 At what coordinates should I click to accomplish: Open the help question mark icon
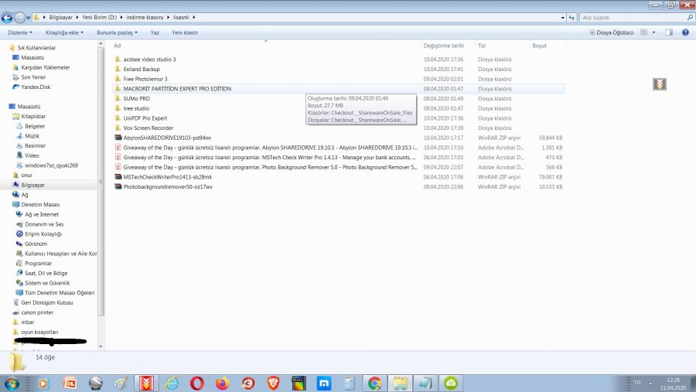click(x=685, y=32)
